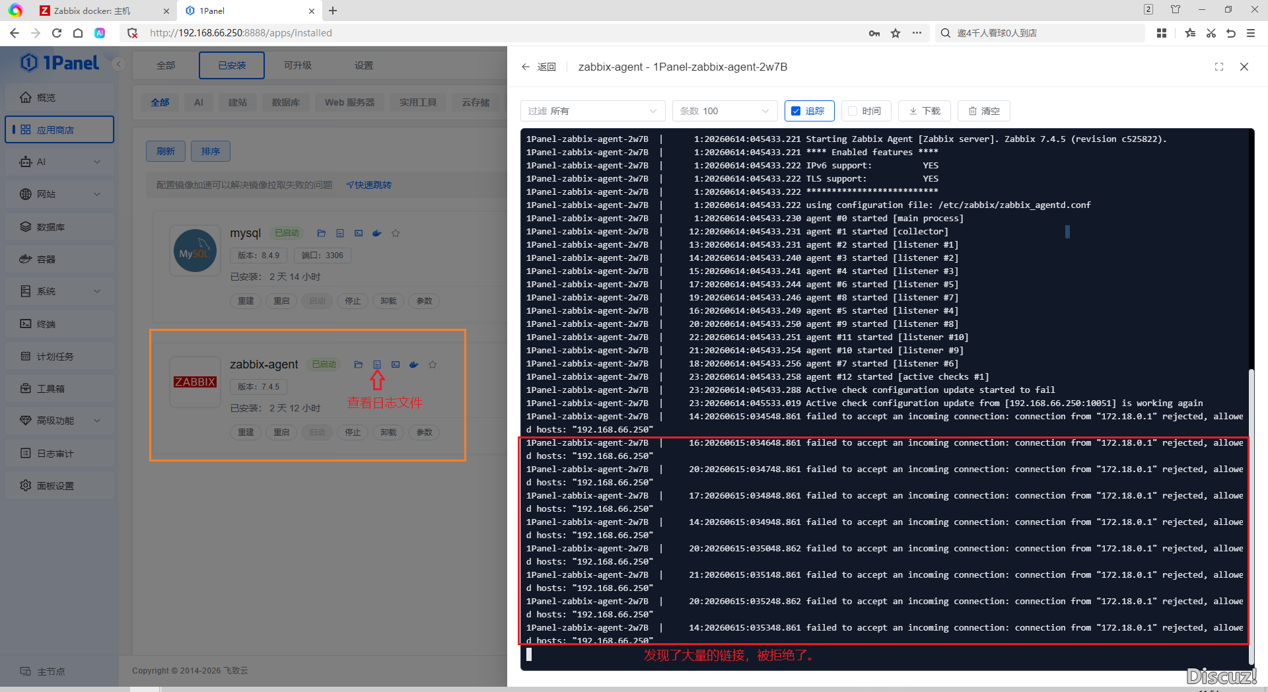
Task: Click the browser search box
Action: (x=1040, y=33)
